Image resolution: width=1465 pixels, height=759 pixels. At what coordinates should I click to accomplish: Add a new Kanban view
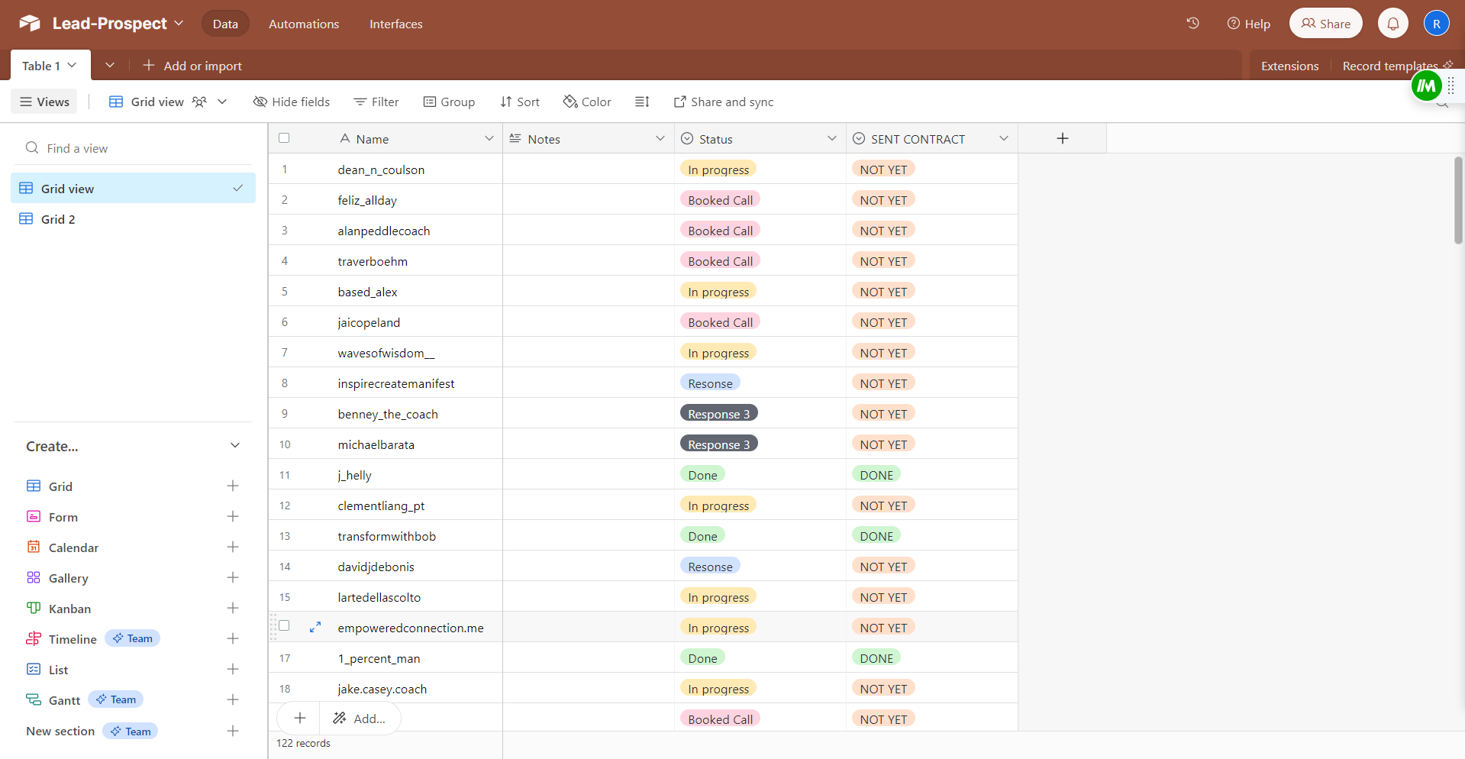(x=233, y=609)
